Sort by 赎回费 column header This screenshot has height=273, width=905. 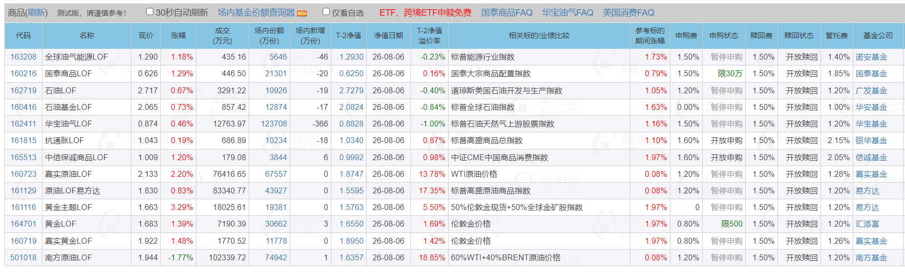click(761, 36)
